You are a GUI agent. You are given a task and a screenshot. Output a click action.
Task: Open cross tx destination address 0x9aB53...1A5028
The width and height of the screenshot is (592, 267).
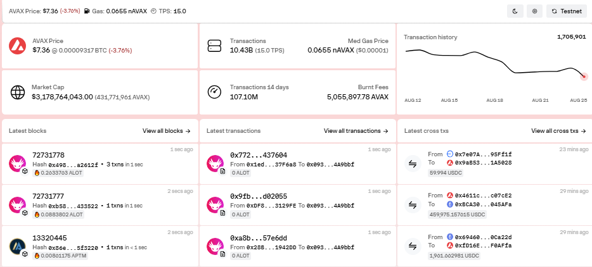[483, 163]
